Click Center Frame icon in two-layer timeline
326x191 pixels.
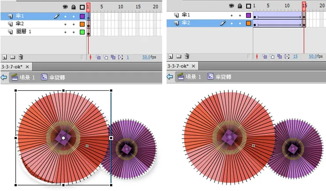(257, 56)
